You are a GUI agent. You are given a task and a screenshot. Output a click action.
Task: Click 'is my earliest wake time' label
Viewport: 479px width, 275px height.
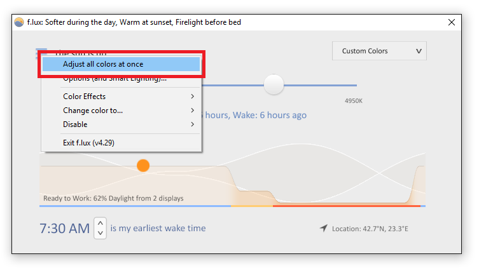tap(158, 229)
